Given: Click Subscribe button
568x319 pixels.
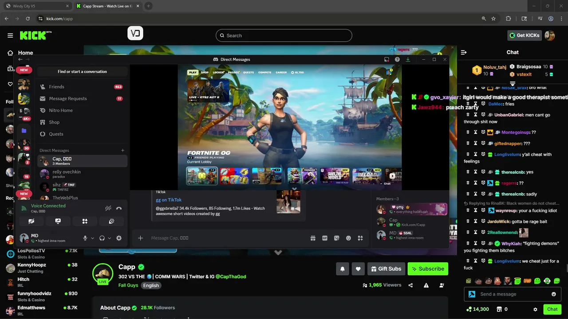Looking at the screenshot, I should pos(428,269).
